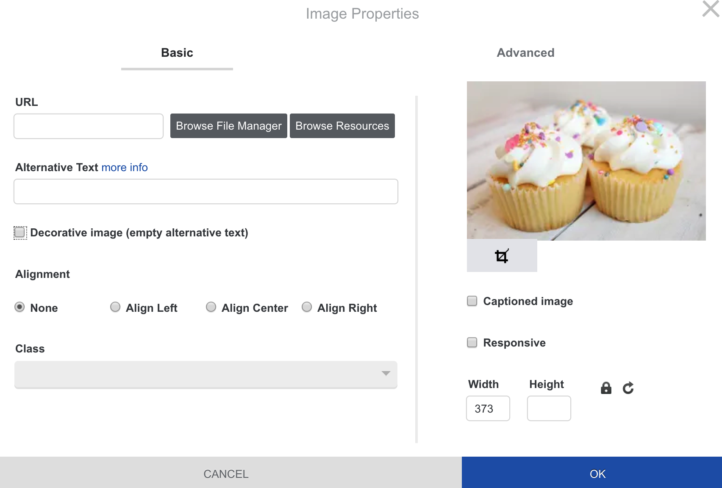Open the crop image tool

click(x=502, y=256)
